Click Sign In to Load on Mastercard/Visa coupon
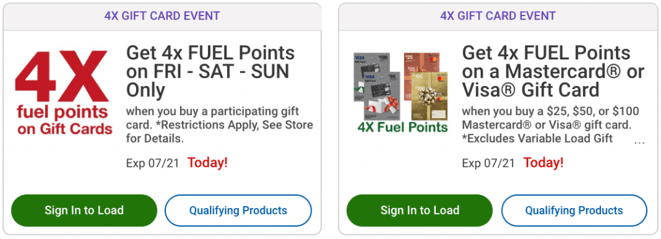Image resolution: width=661 pixels, height=239 pixels. click(x=420, y=211)
